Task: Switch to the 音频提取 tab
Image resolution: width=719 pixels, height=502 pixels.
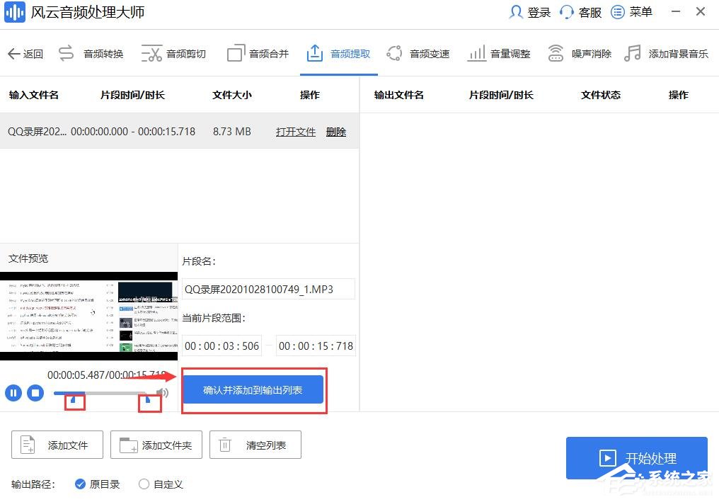Action: click(x=348, y=53)
